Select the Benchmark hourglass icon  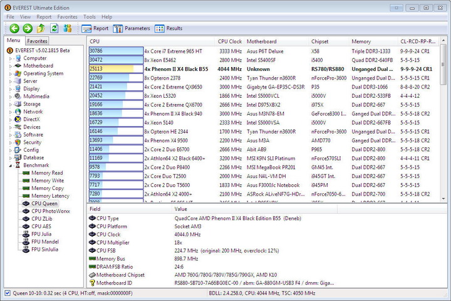pyautogui.click(x=18, y=165)
